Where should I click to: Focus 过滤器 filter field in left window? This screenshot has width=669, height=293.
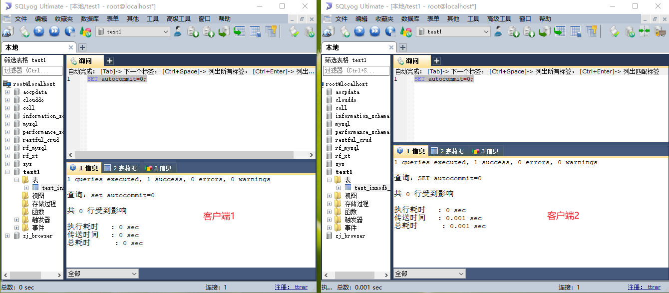(32, 70)
